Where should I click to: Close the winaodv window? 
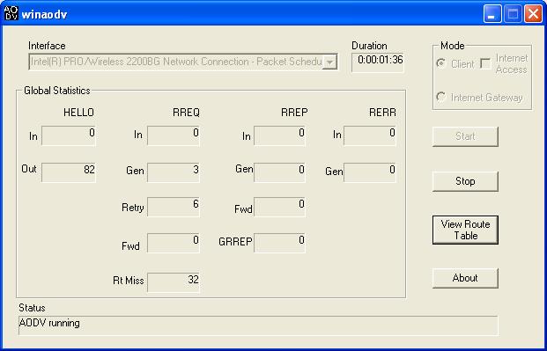(x=534, y=14)
